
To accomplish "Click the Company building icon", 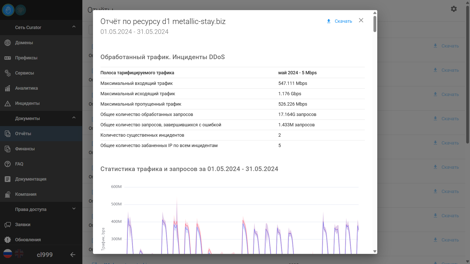I will [8, 194].
